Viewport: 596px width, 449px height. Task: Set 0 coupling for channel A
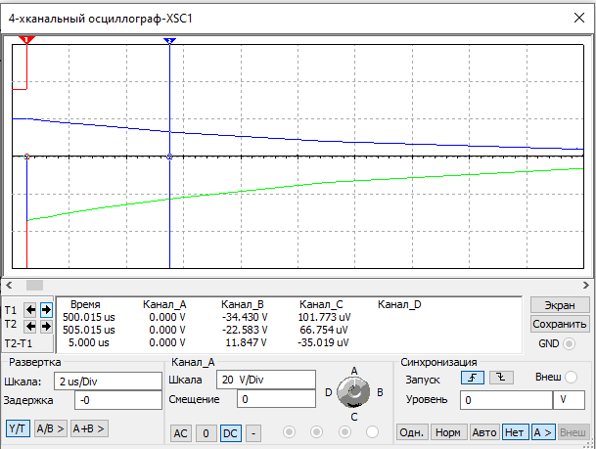coord(206,433)
